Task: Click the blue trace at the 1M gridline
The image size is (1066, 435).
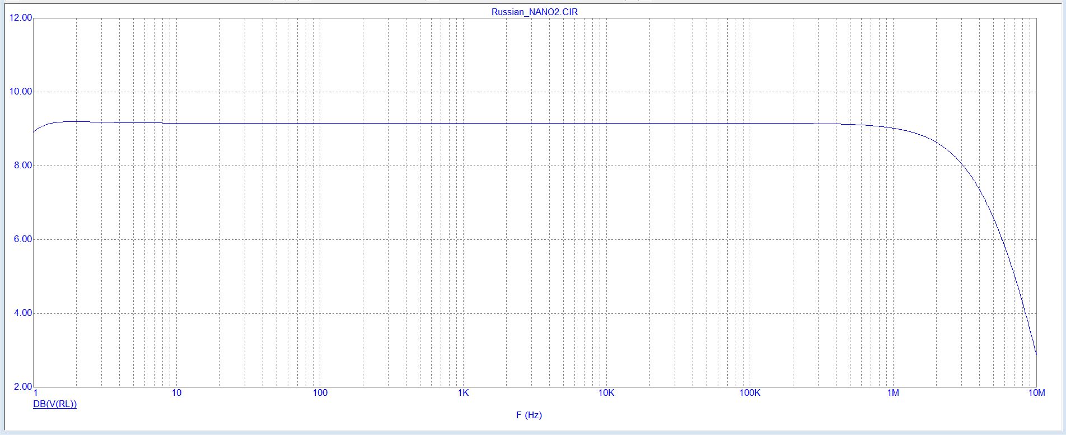Action: 894,128
